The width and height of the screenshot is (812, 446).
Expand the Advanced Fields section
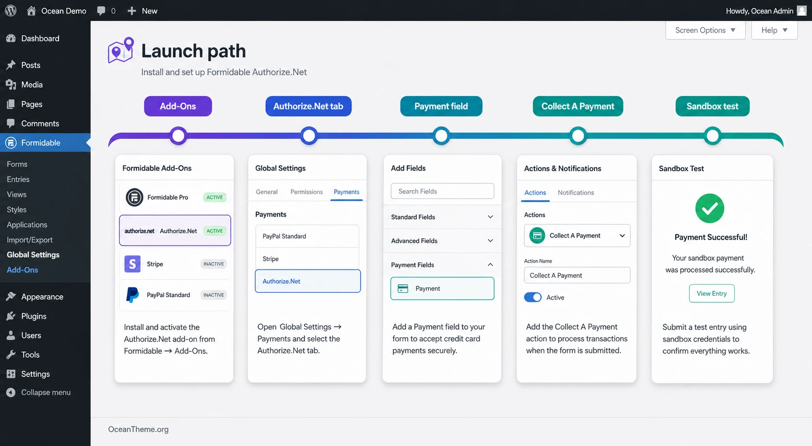(x=442, y=241)
